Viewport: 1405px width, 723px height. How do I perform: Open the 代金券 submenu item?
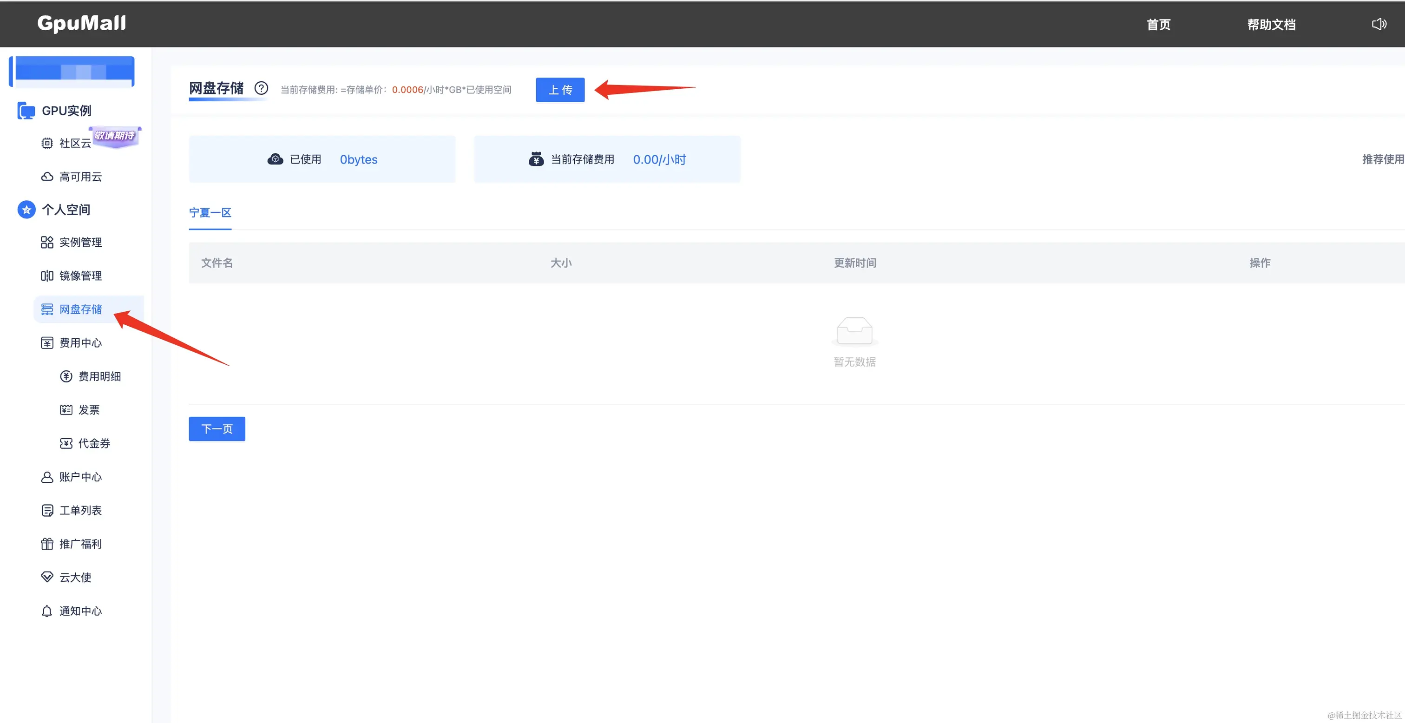tap(94, 444)
